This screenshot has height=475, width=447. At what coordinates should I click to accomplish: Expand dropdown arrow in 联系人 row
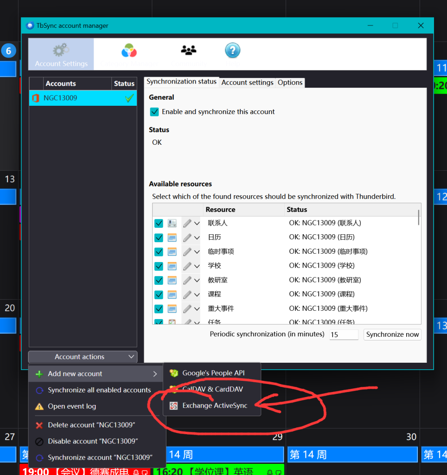point(197,224)
